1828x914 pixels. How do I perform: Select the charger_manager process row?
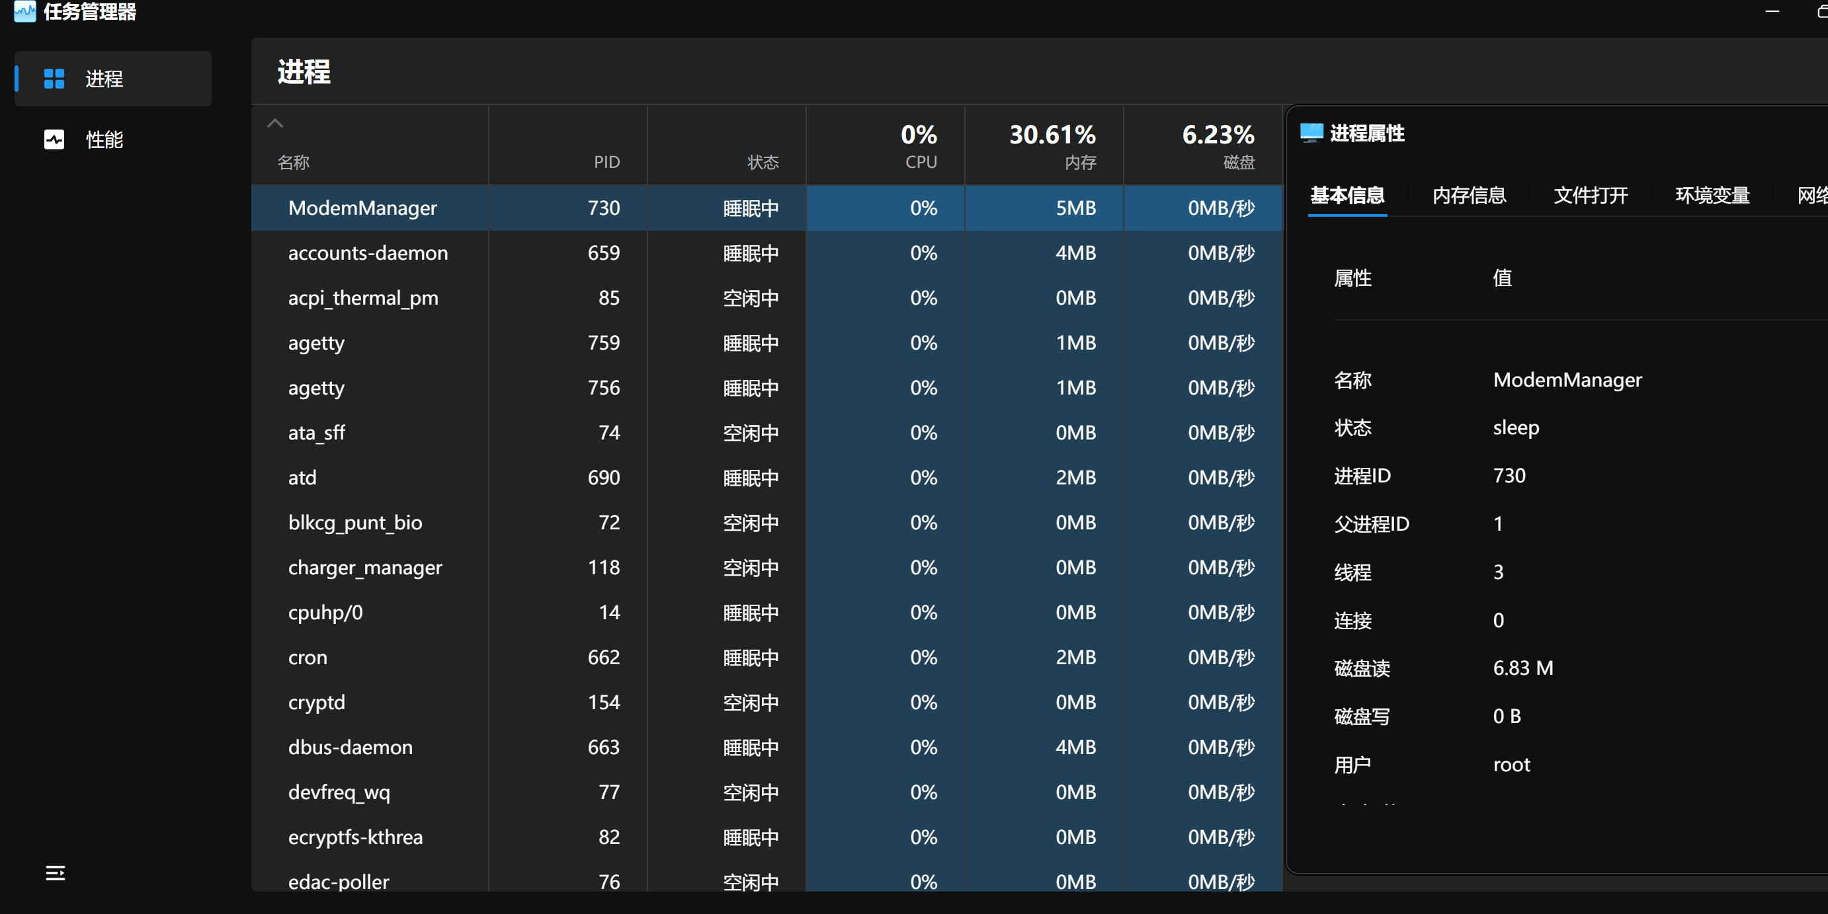[365, 567]
